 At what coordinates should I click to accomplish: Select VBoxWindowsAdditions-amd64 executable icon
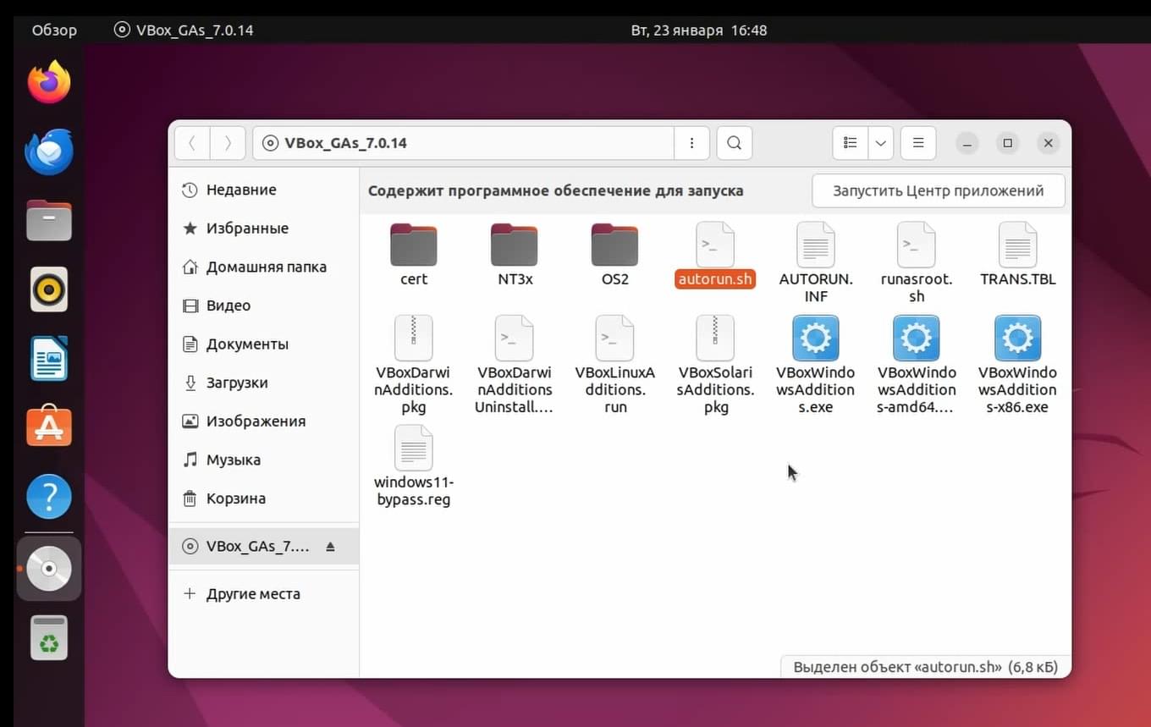coord(916,339)
